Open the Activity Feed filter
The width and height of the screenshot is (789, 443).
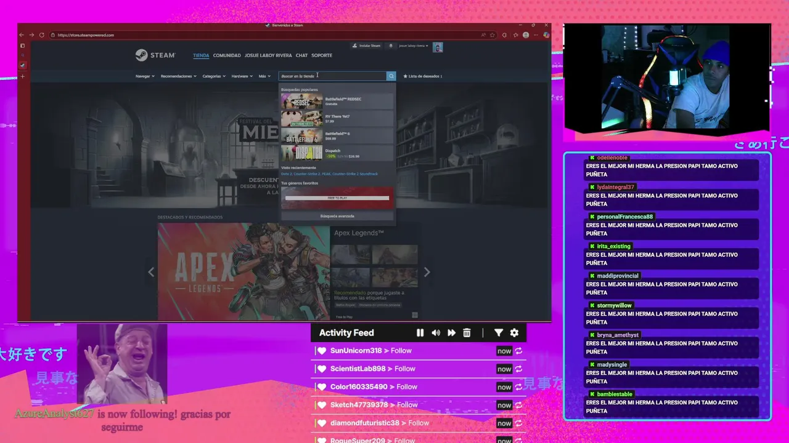[499, 333]
